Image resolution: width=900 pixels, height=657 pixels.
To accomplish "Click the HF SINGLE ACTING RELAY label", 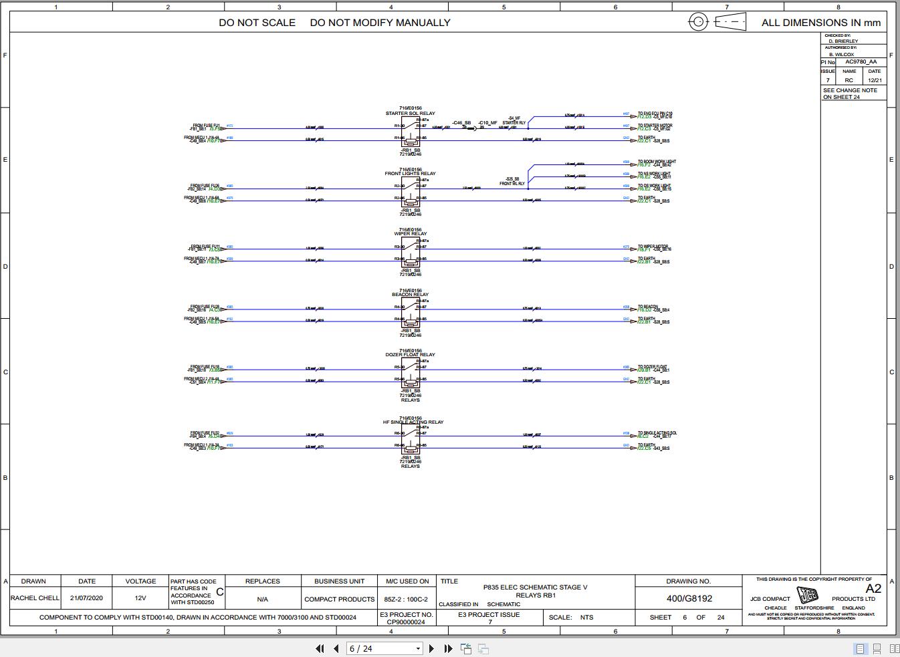I will pyautogui.click(x=413, y=422).
